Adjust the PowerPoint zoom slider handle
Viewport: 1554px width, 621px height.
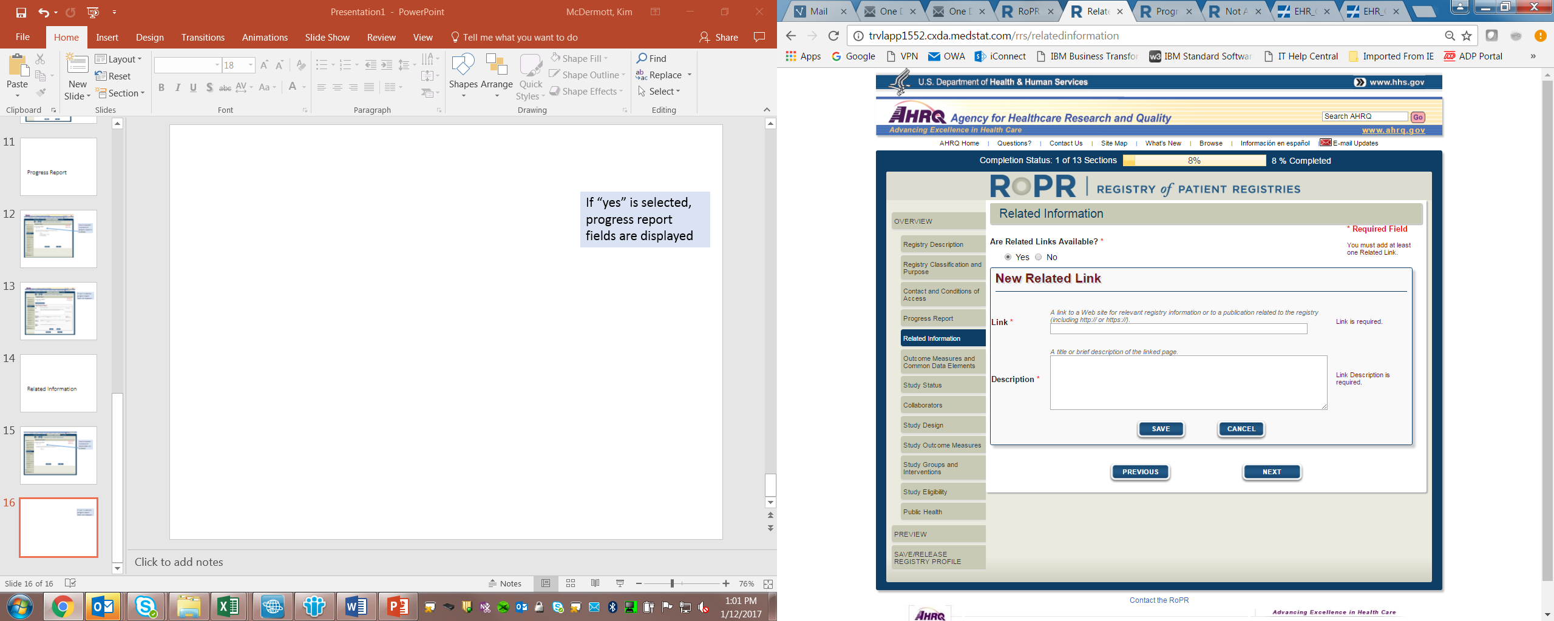(672, 583)
